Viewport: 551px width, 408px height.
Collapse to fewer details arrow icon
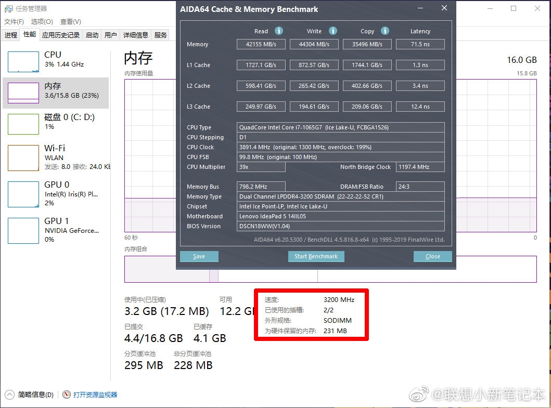tap(10, 394)
